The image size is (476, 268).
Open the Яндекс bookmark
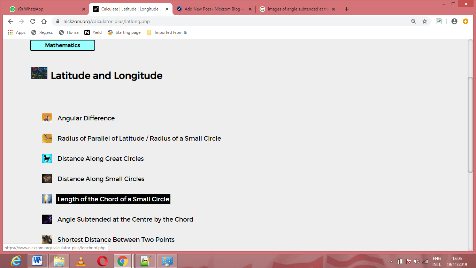click(x=42, y=32)
